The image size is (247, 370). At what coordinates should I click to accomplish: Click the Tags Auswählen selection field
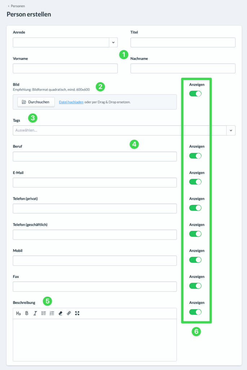[120, 130]
